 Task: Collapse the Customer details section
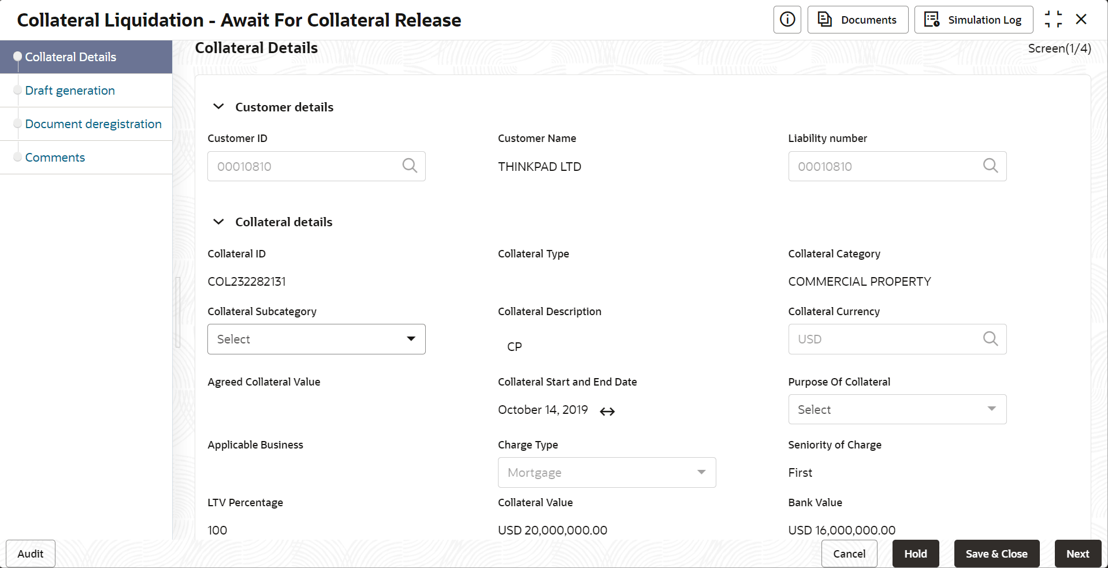[x=218, y=107]
